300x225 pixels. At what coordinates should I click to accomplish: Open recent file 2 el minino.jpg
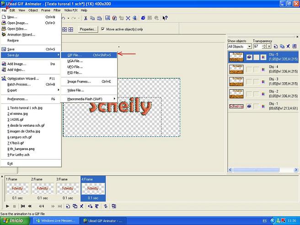(31, 114)
